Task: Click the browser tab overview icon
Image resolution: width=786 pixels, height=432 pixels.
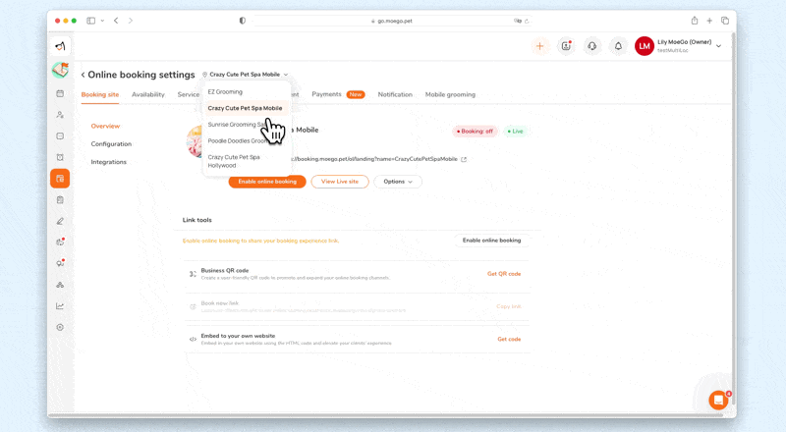Action: coord(725,21)
